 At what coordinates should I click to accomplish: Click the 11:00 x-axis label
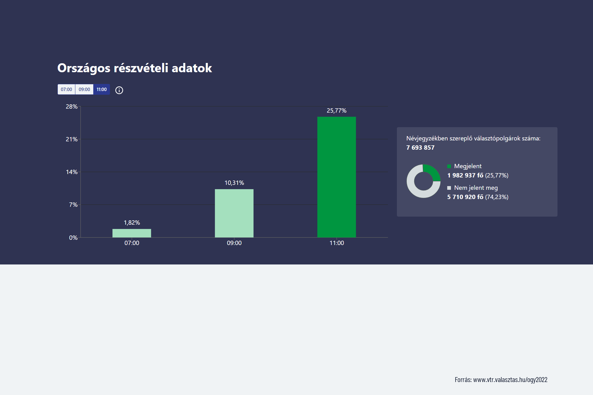[336, 243]
